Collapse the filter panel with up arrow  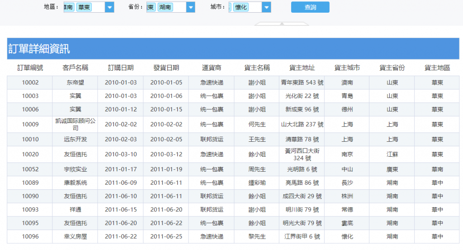282,24
